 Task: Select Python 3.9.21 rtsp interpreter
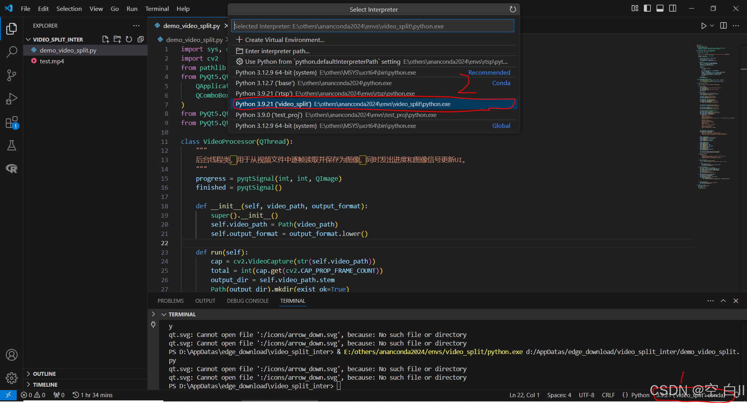[x=374, y=93]
